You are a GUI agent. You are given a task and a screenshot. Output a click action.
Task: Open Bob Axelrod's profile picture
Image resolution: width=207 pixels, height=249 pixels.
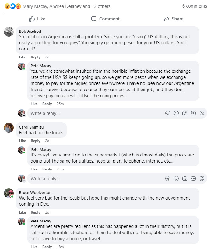click(x=9, y=32)
